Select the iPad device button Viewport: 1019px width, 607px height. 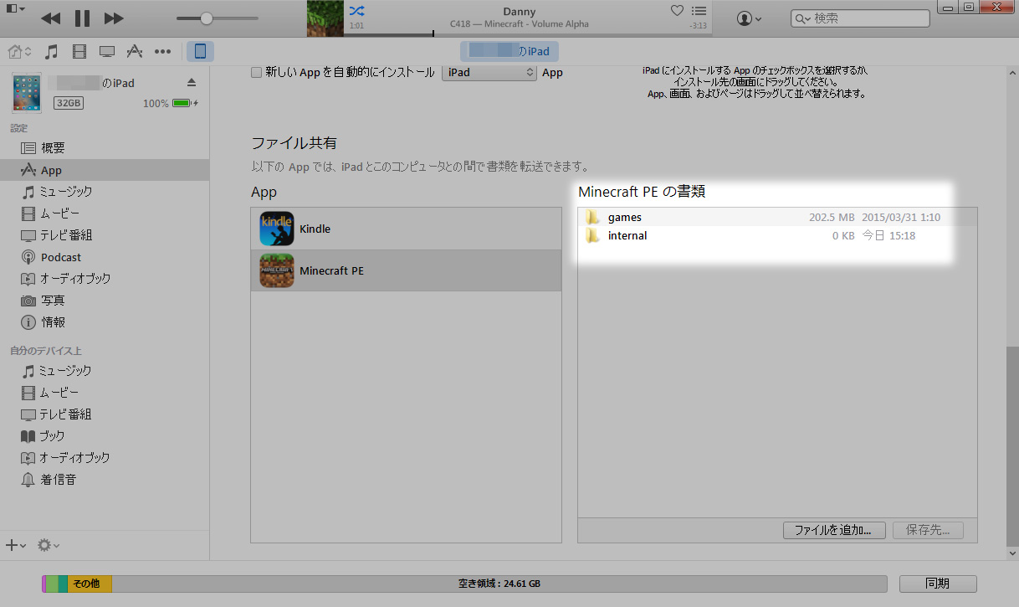(200, 52)
